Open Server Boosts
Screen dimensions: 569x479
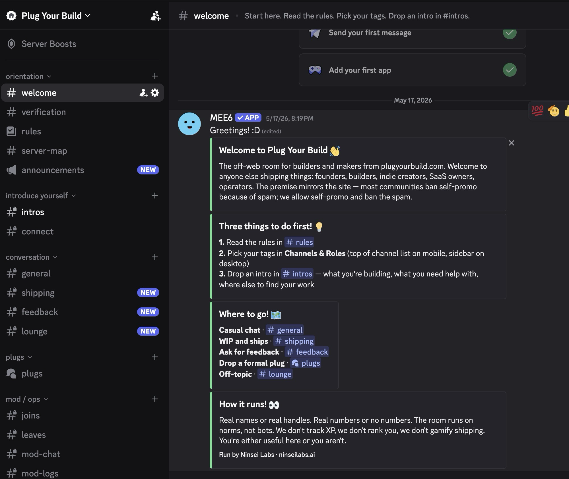(x=82, y=44)
